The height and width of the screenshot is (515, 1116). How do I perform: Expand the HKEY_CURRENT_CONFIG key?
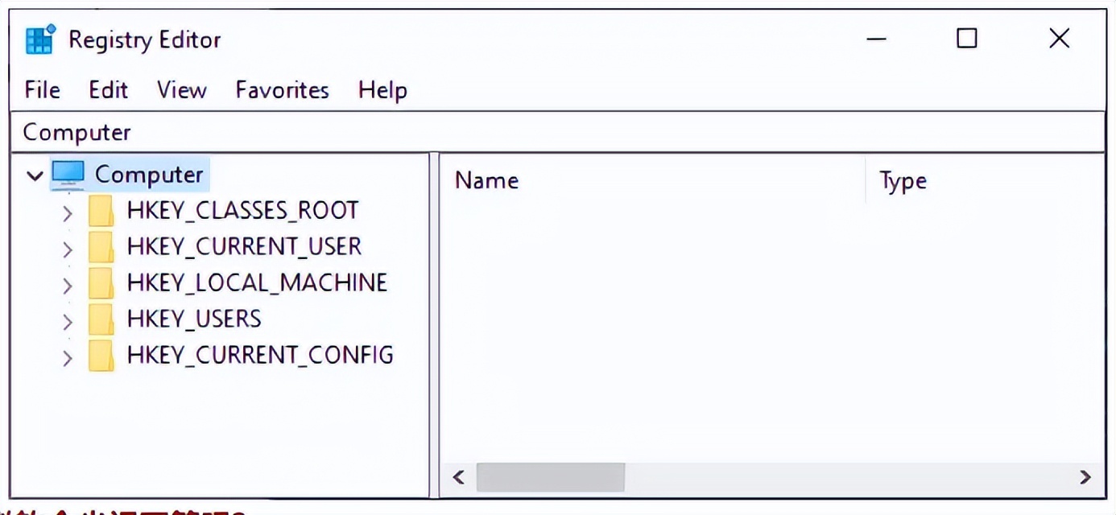[68, 357]
